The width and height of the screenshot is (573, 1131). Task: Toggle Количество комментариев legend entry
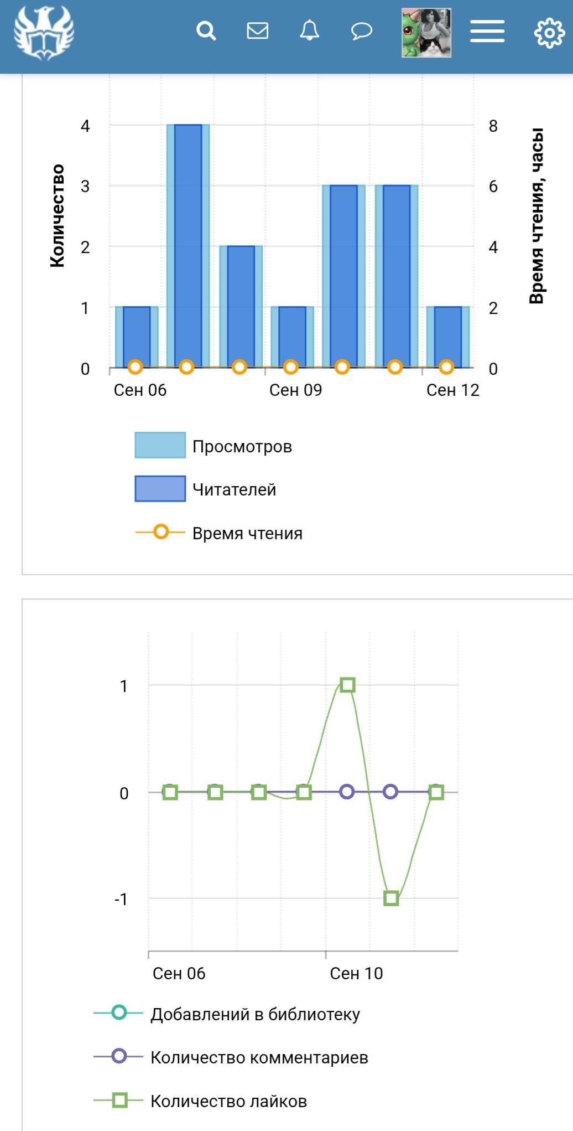pyautogui.click(x=259, y=1057)
